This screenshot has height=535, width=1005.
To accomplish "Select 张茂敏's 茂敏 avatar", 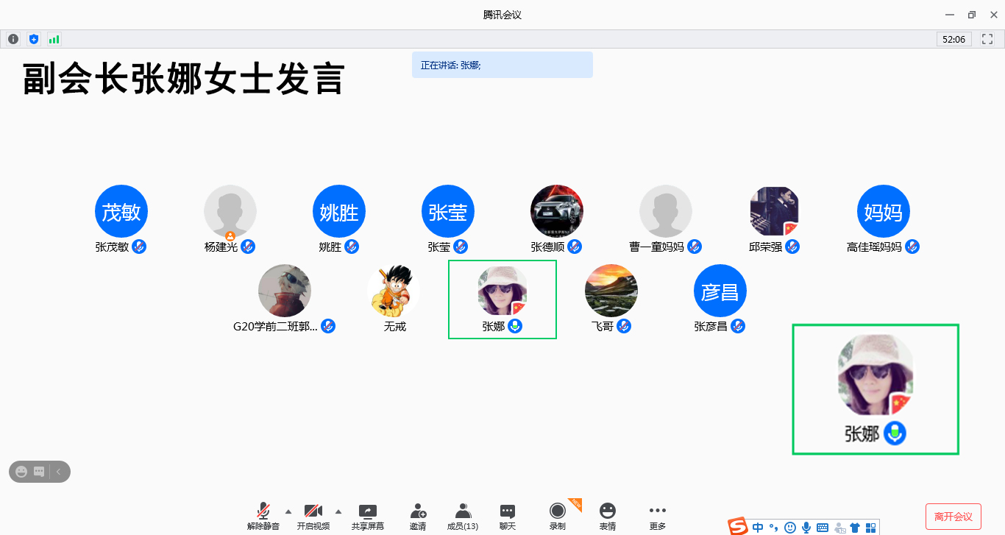I will pos(121,211).
